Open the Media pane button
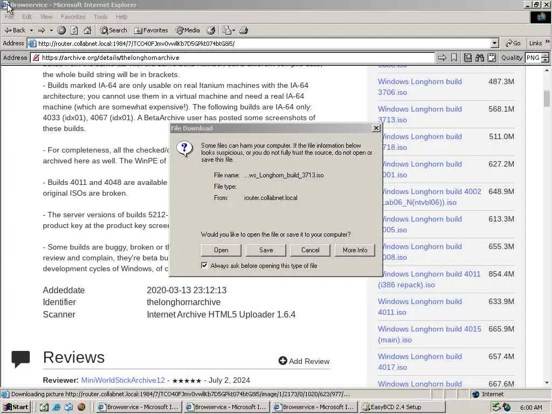This screenshot has height=414, width=552. (188, 30)
